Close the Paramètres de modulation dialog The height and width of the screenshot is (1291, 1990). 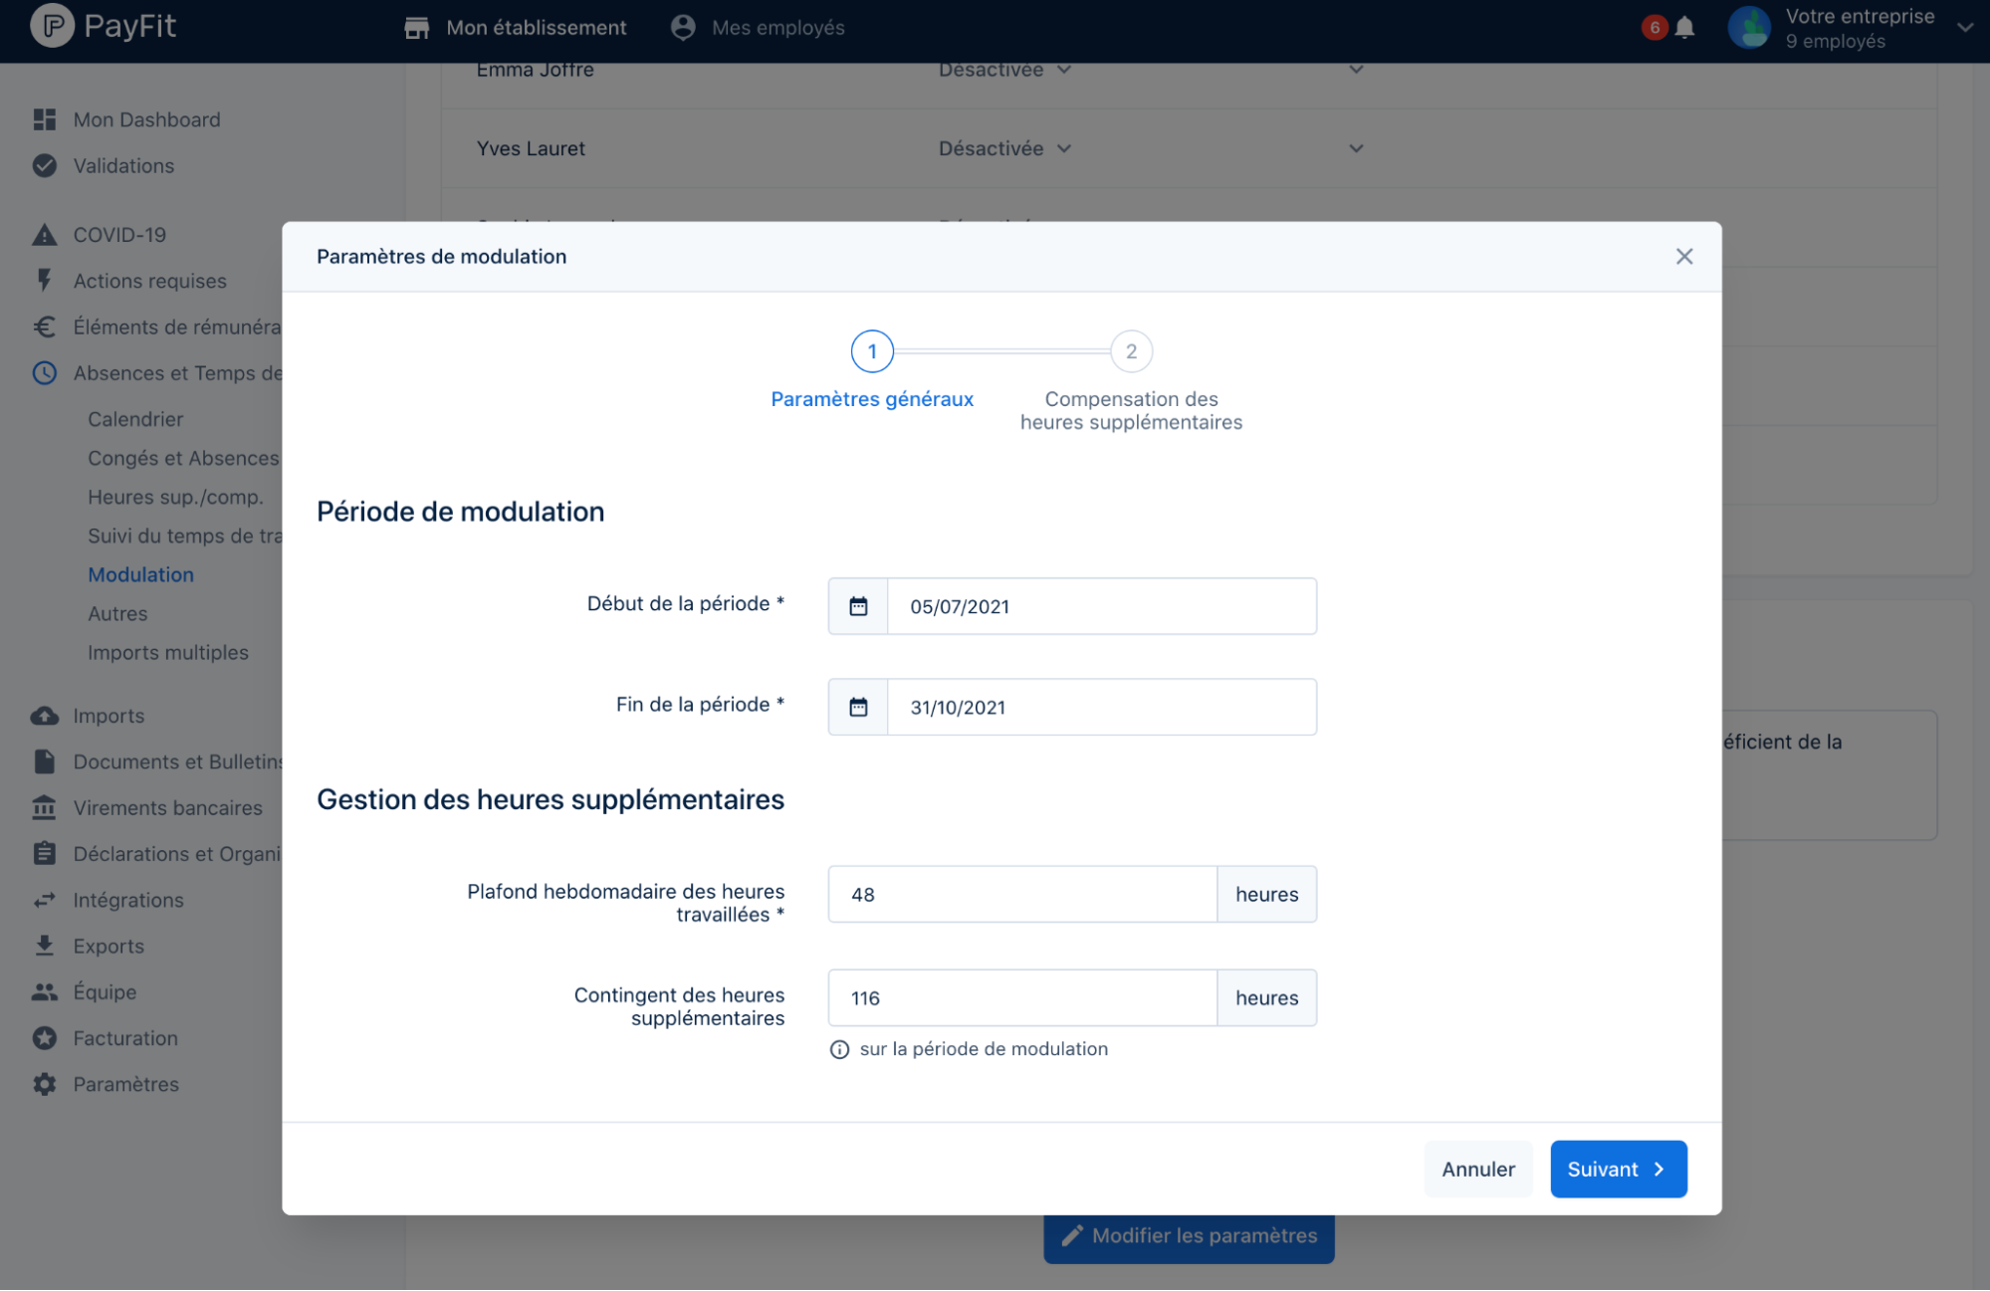[1684, 257]
